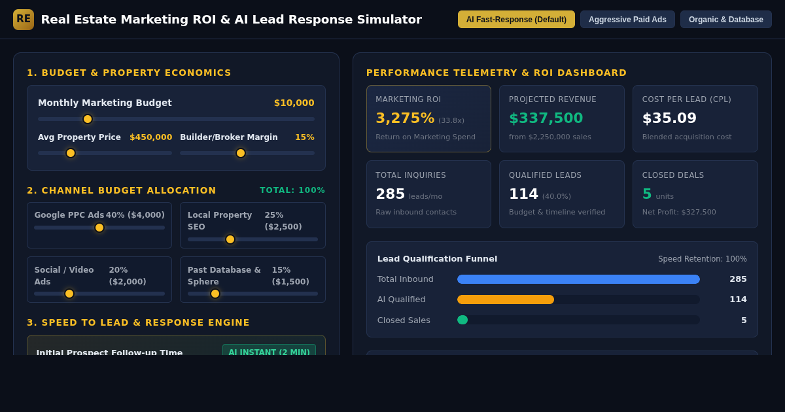Click the (33.8x) multiplier text
This screenshot has width=785, height=412.
(x=451, y=120)
